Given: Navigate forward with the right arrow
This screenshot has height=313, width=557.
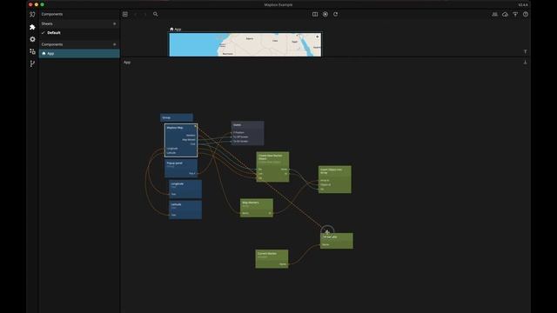Looking at the screenshot, I should (x=145, y=14).
